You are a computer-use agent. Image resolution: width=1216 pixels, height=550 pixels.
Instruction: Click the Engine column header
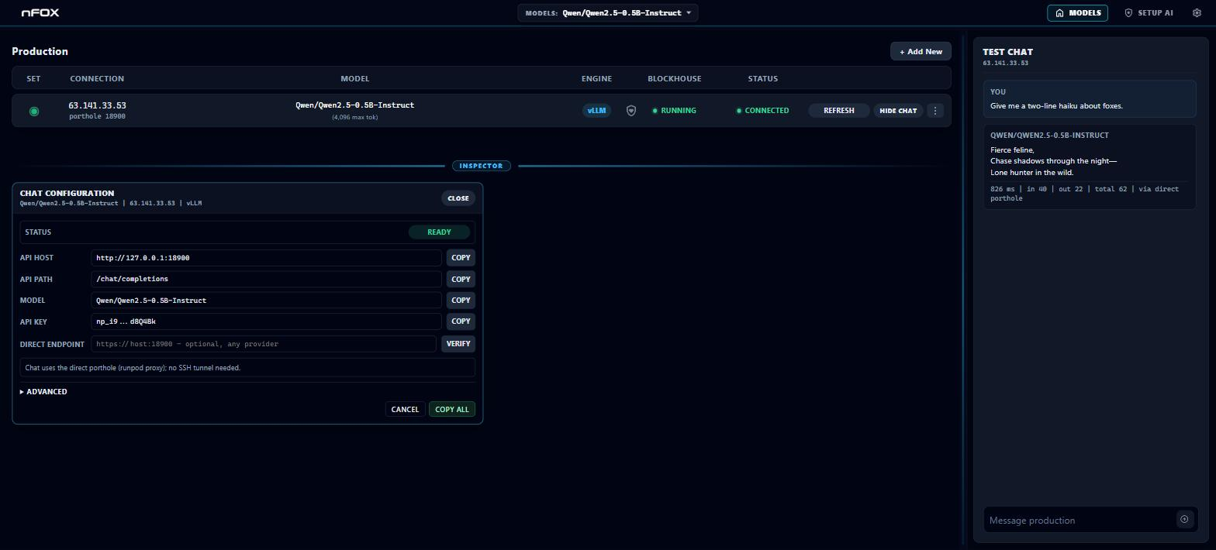pyautogui.click(x=596, y=79)
